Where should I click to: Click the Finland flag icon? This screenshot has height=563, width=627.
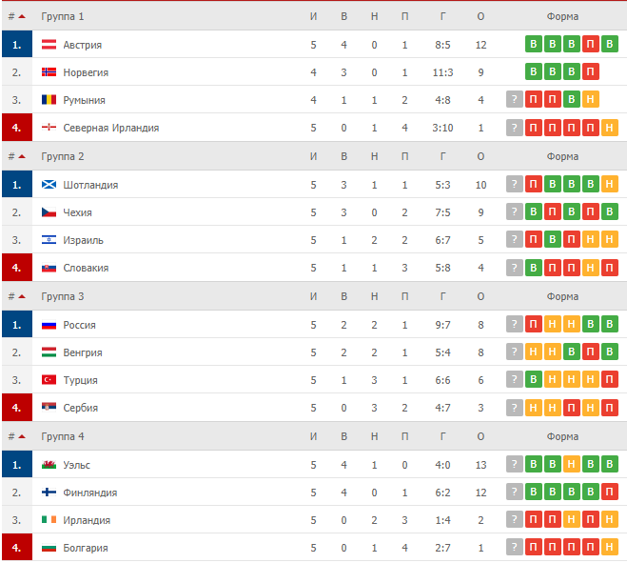click(49, 493)
